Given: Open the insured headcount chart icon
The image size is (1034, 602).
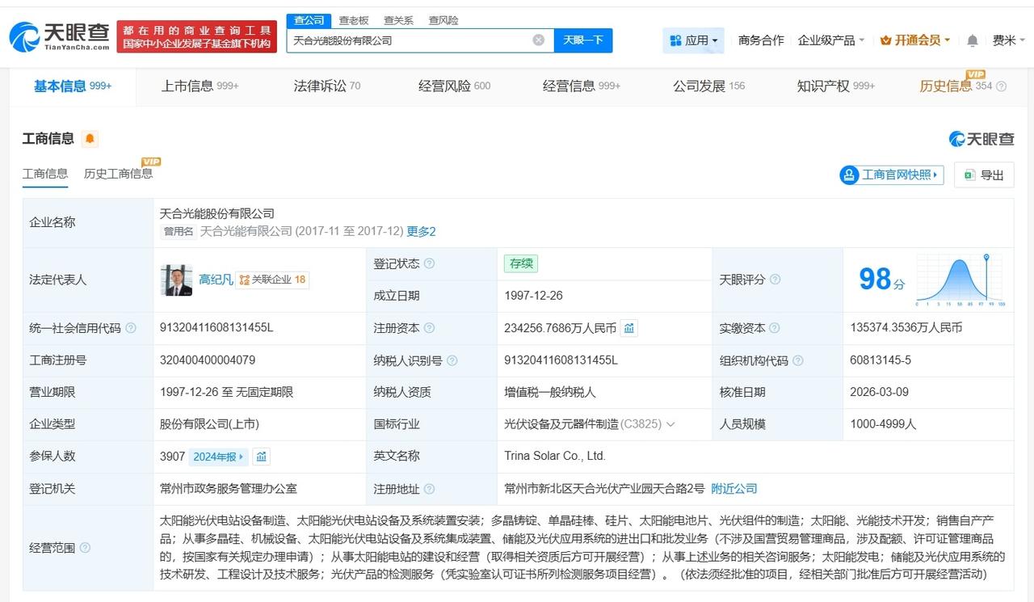Looking at the screenshot, I should click(x=261, y=457).
